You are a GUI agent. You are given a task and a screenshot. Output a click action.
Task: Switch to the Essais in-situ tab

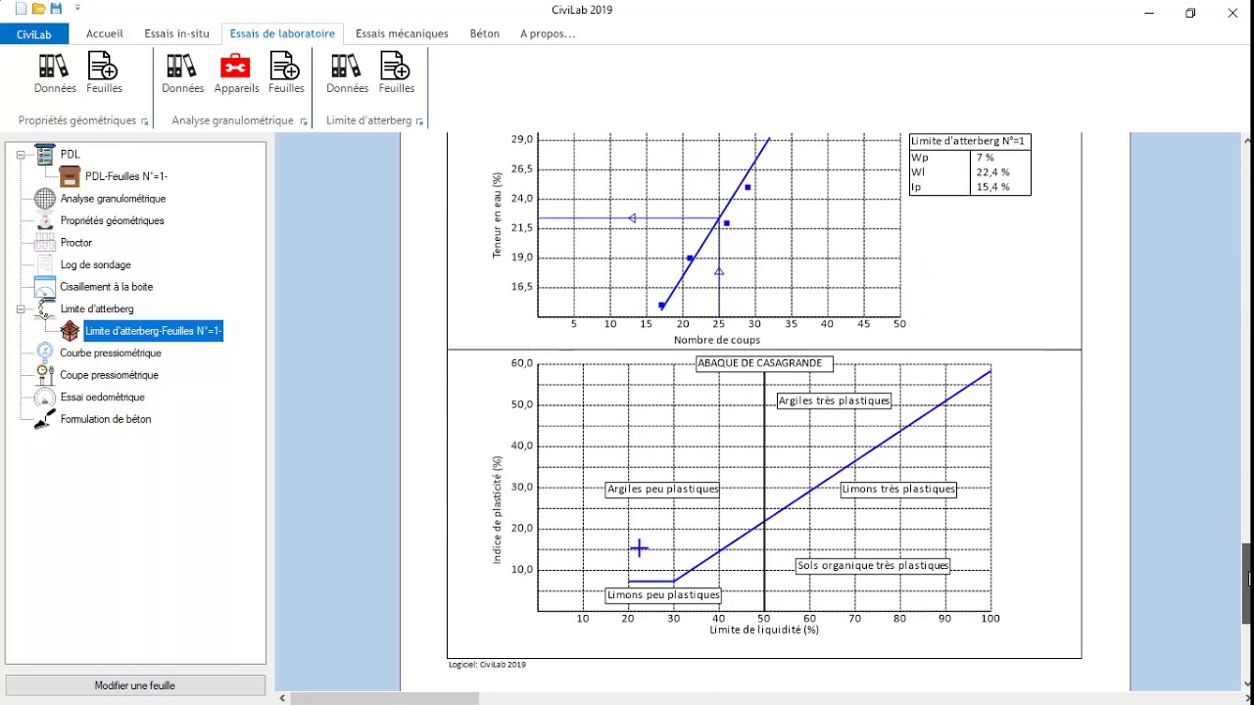point(176,33)
